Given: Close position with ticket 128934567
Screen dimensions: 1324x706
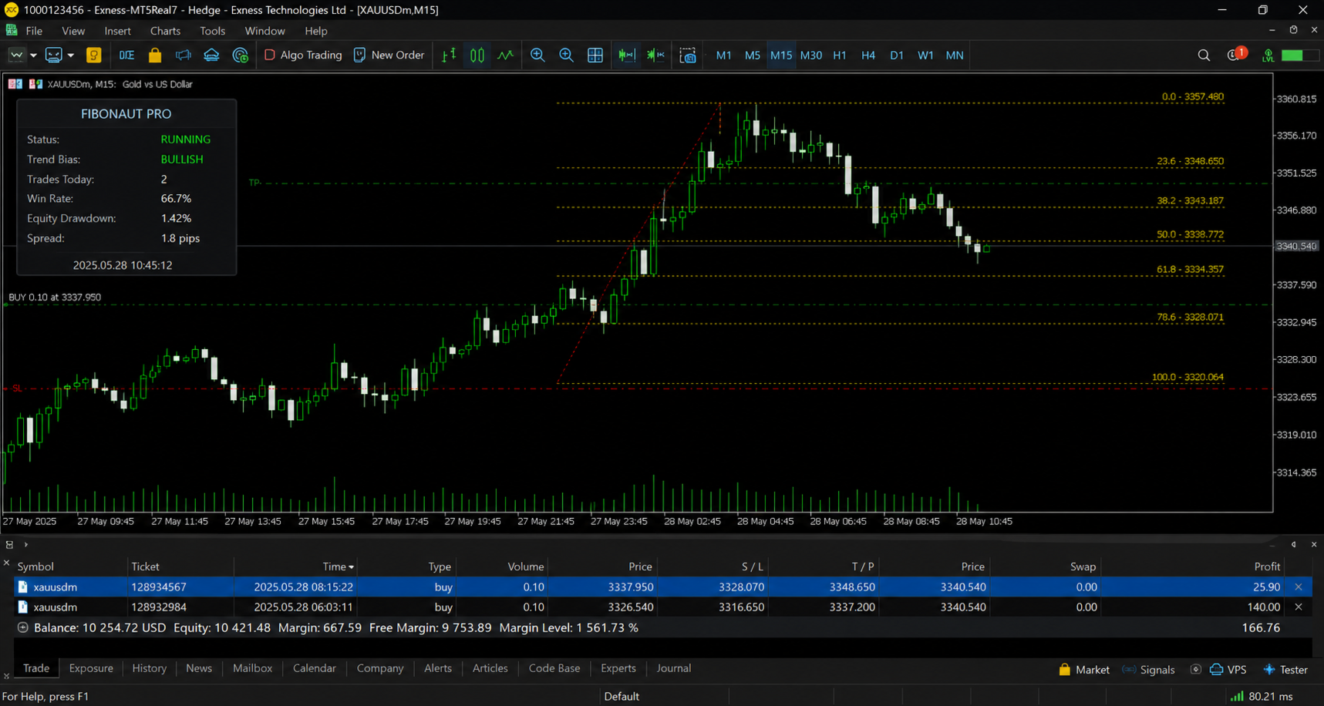Looking at the screenshot, I should pyautogui.click(x=1299, y=587).
